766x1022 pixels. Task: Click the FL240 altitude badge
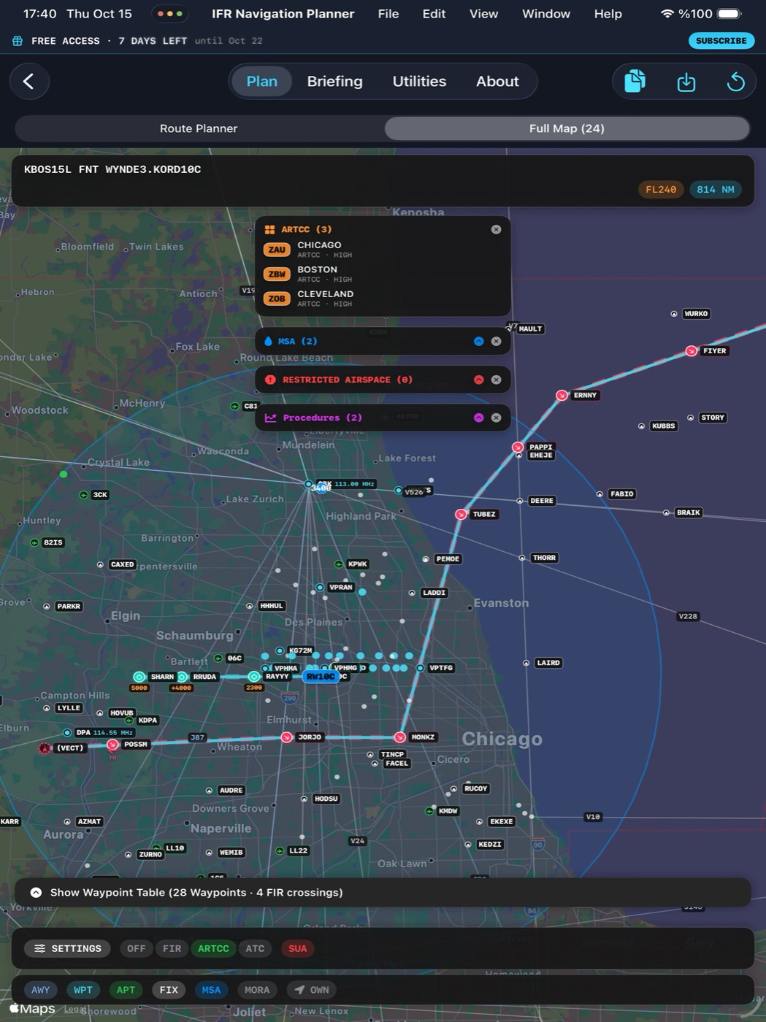pyautogui.click(x=661, y=190)
